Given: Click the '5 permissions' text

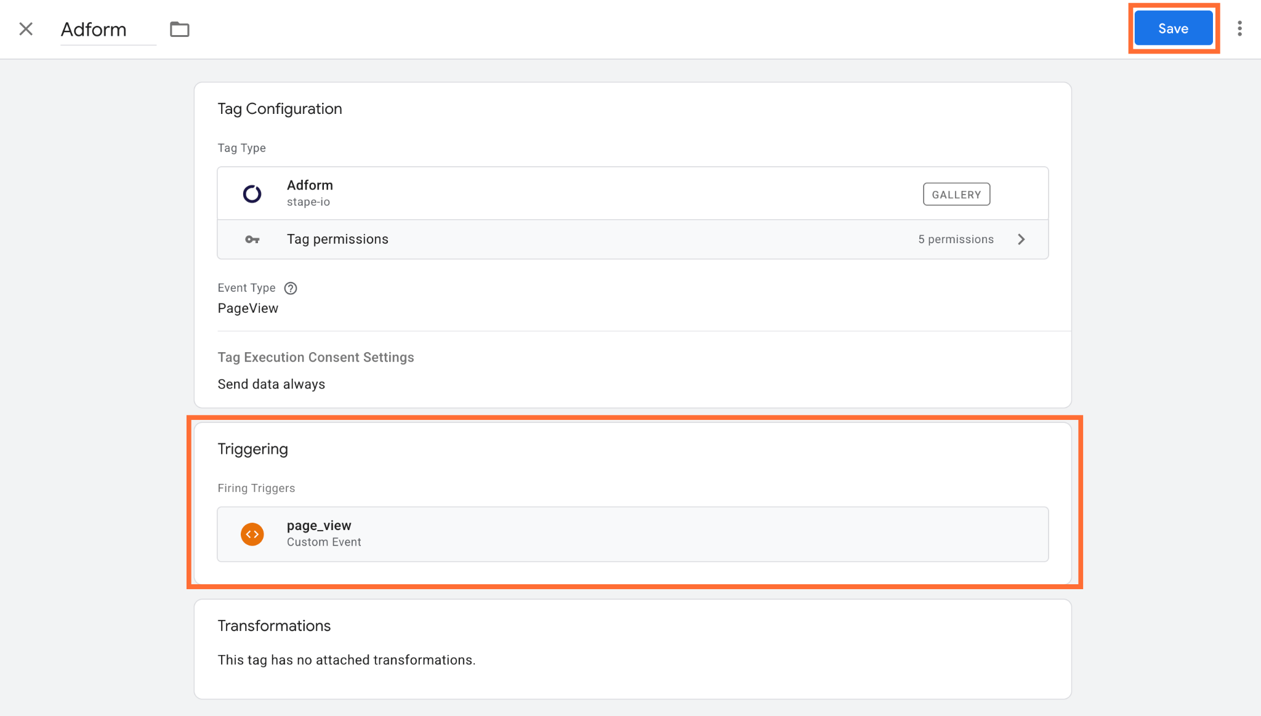Looking at the screenshot, I should 956,239.
